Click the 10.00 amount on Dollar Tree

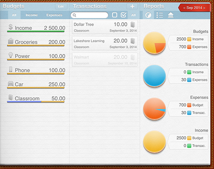tap(121, 24)
